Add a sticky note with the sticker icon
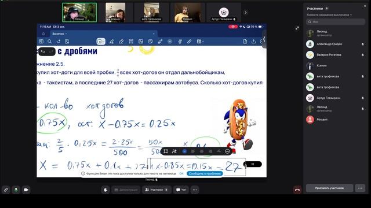The image size is (371, 208). point(150,42)
